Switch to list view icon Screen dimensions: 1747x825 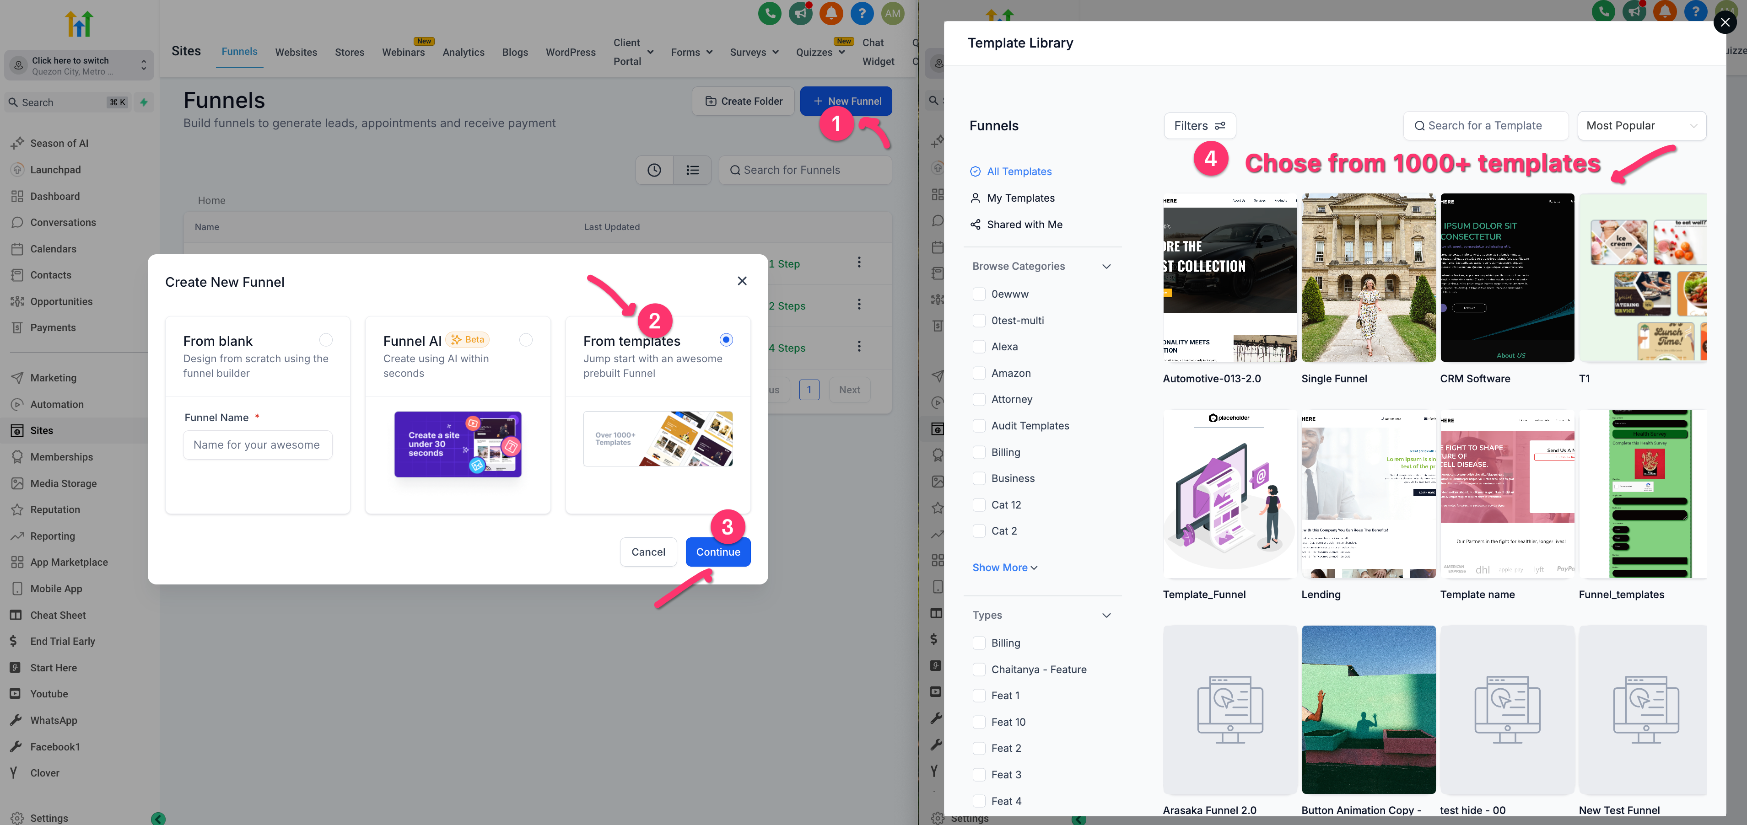[692, 170]
